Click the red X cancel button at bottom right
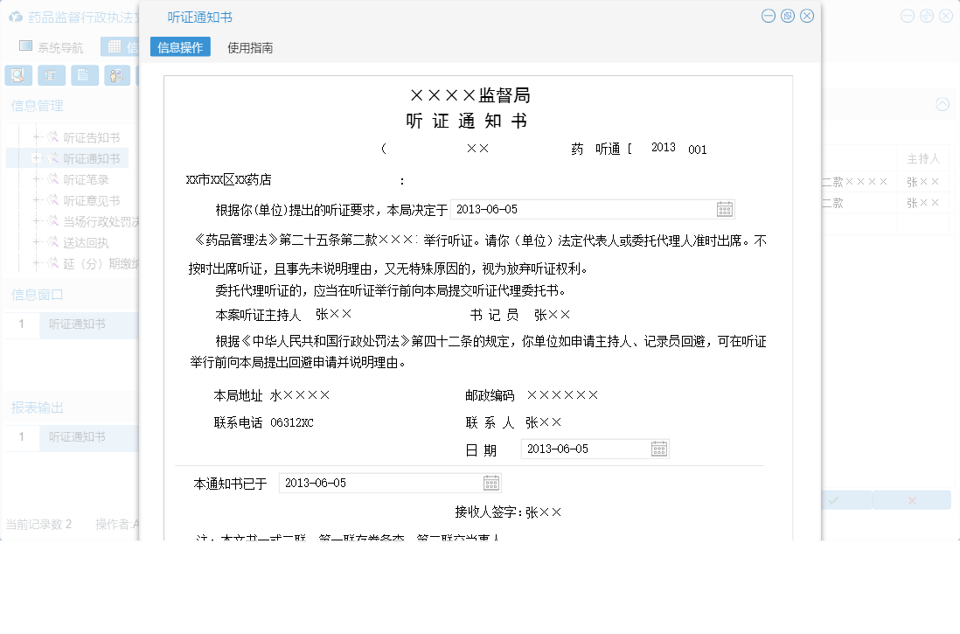This screenshot has width=960, height=634. [x=912, y=498]
